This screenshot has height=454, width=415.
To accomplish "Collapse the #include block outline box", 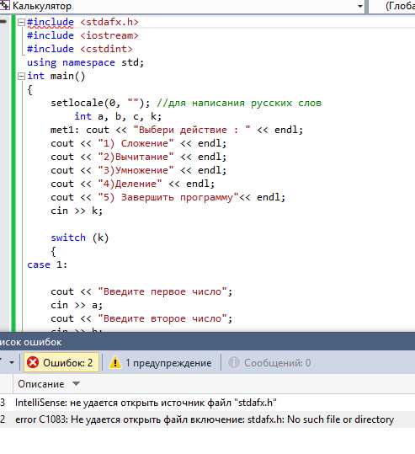I will (x=21, y=22).
